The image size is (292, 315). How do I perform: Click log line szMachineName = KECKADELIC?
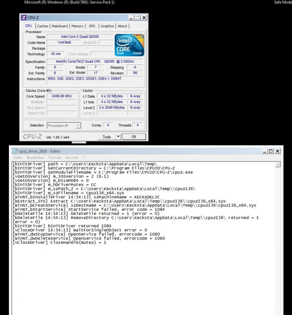(x=86, y=197)
